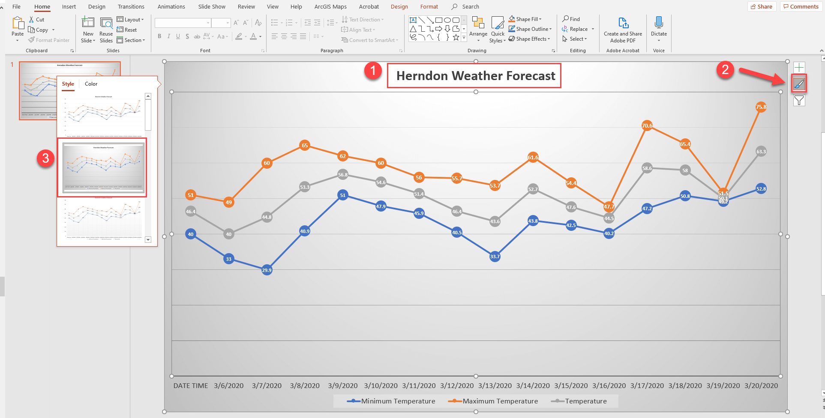Click the Arrange icon in Drawing group
This screenshot has width=825, height=418.
point(478,26)
